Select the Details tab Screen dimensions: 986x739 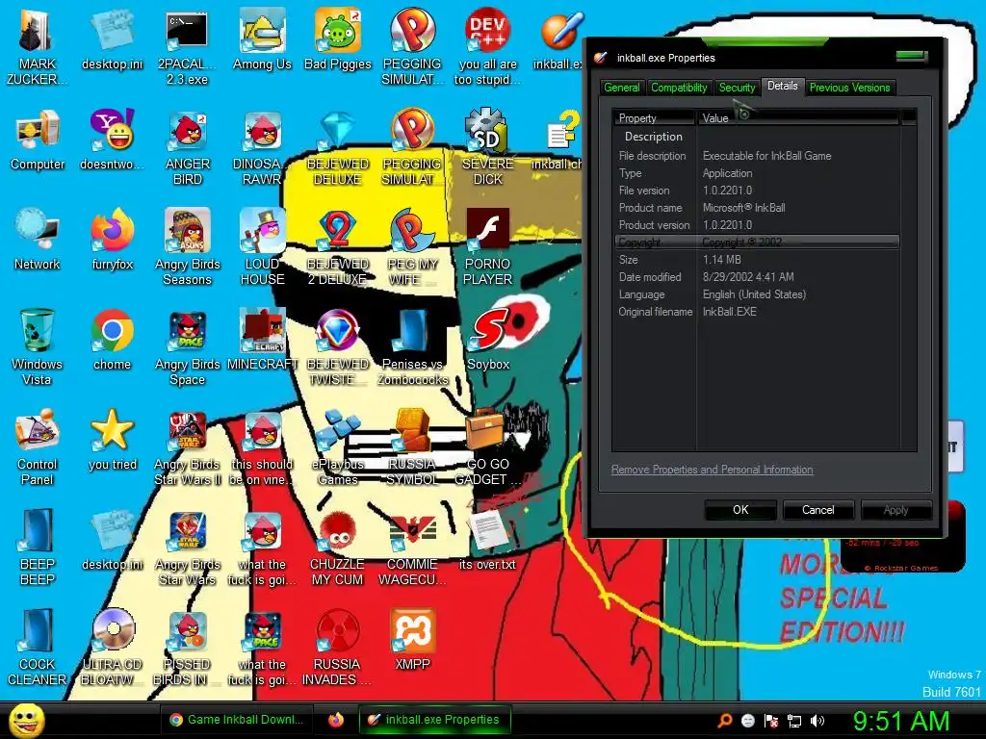(x=782, y=86)
